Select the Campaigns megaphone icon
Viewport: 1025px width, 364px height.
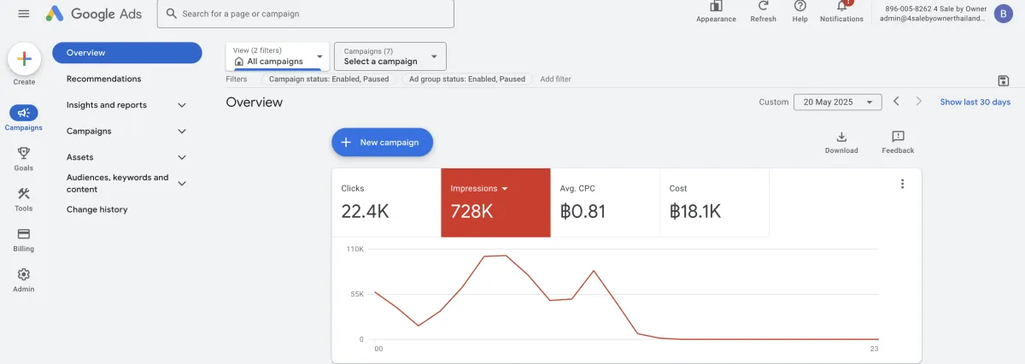24,112
